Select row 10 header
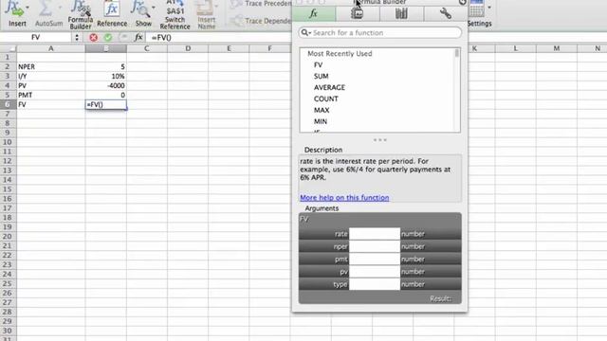607x341 pixels. coord(8,142)
